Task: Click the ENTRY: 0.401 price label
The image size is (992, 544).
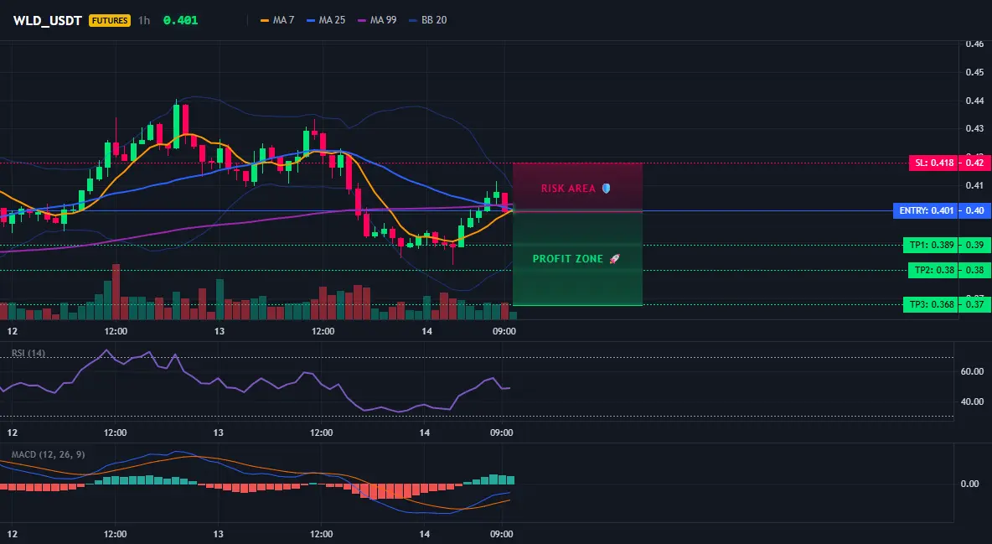Action: click(926, 210)
